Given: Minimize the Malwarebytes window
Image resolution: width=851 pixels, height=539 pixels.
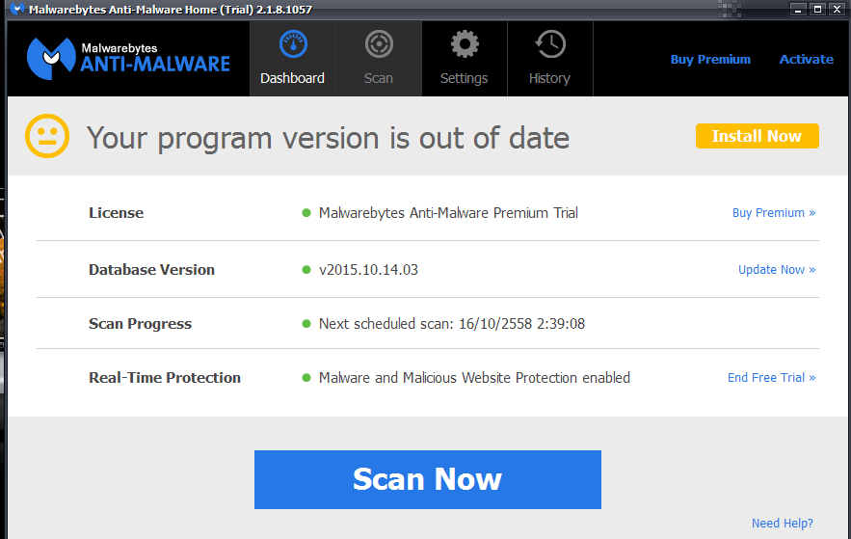Looking at the screenshot, I should tap(798, 10).
